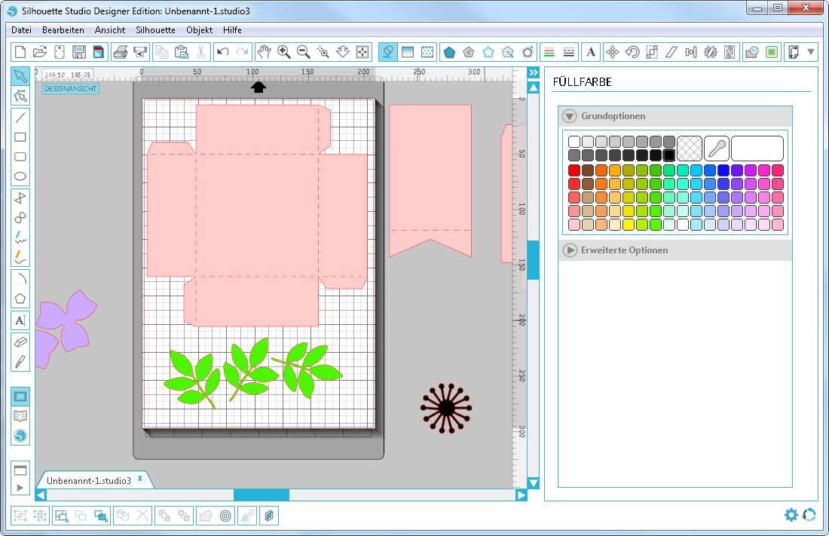Select the Ellipse drawing tool
829x536 pixels.
[20, 177]
